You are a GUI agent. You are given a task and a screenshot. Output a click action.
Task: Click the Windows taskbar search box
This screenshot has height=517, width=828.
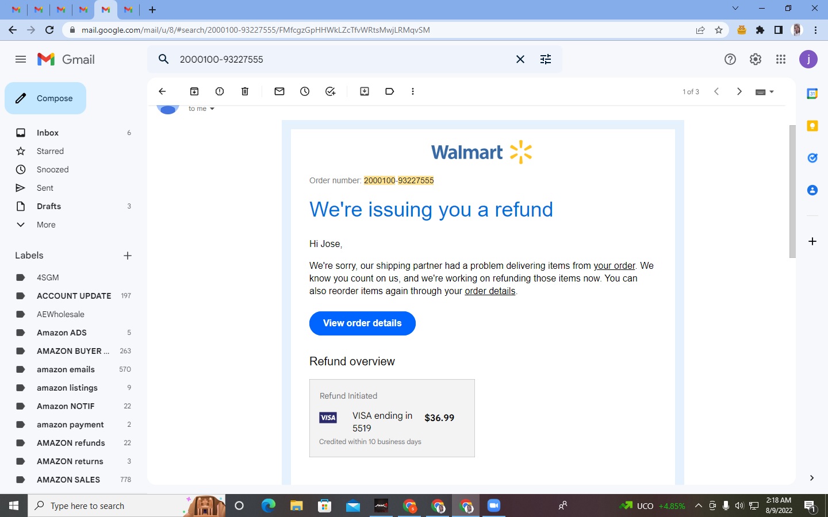click(x=126, y=506)
